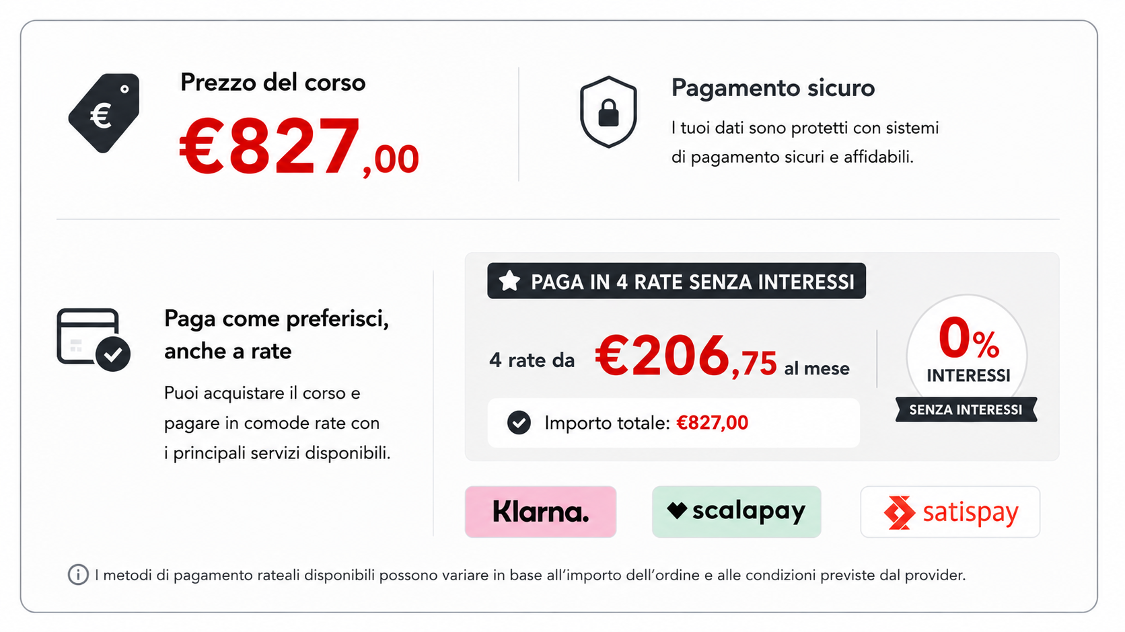Image resolution: width=1125 pixels, height=632 pixels.
Task: Click the info icon beside the disclaimer
Action: [78, 575]
